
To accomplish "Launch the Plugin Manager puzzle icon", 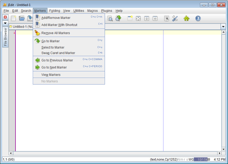I will (x=186, y=18).
